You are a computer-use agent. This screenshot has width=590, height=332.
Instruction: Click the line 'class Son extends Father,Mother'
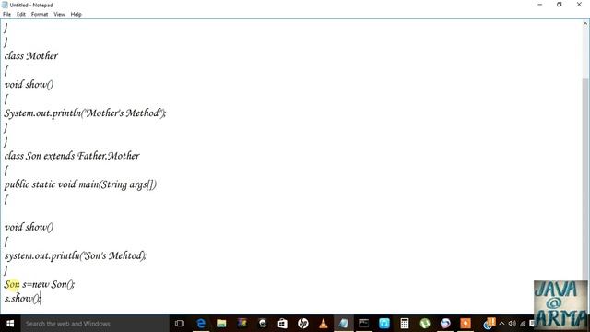72,156
